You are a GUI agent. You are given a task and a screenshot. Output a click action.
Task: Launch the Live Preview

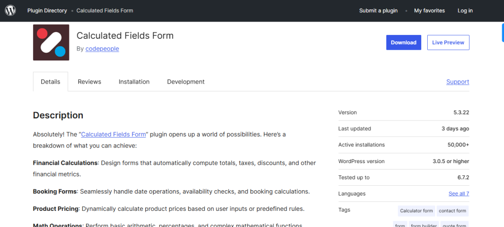click(x=448, y=42)
